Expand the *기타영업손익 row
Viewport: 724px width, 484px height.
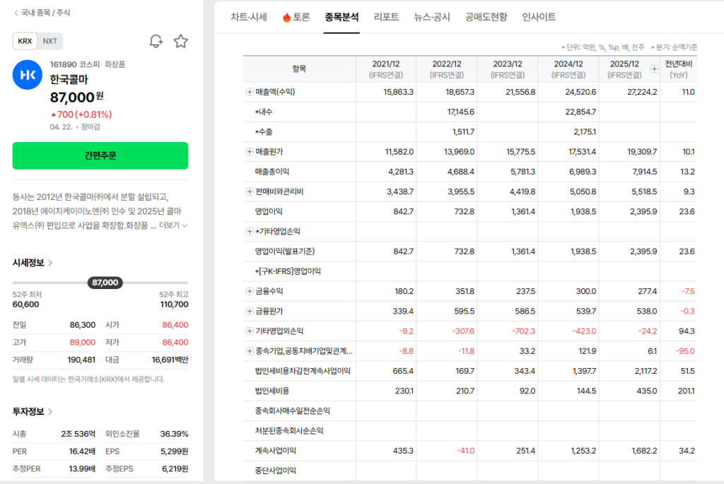(x=250, y=231)
